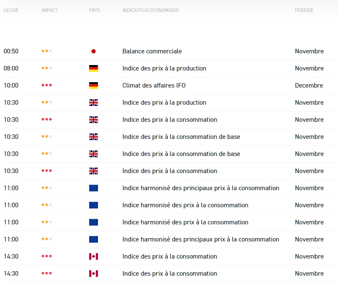Click the 10:00 time entry
Viewport: 338px width, 294px height.
(x=11, y=85)
